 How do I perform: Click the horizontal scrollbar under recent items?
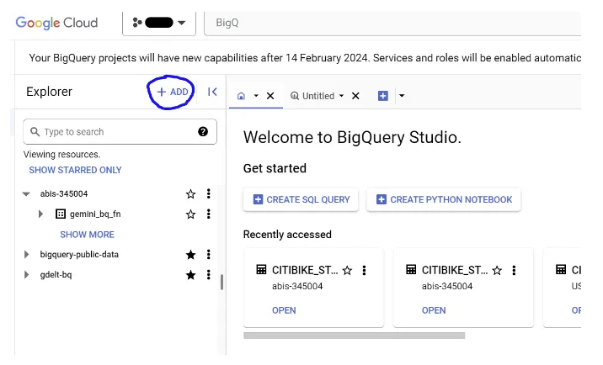tap(354, 335)
